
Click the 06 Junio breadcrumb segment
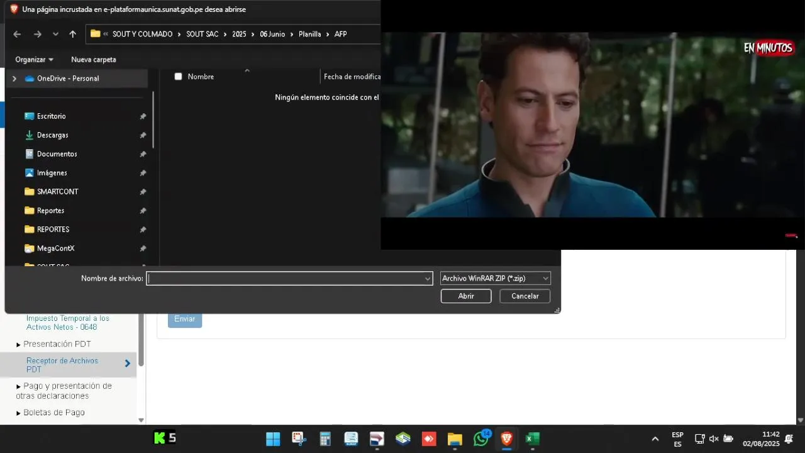pyautogui.click(x=272, y=34)
